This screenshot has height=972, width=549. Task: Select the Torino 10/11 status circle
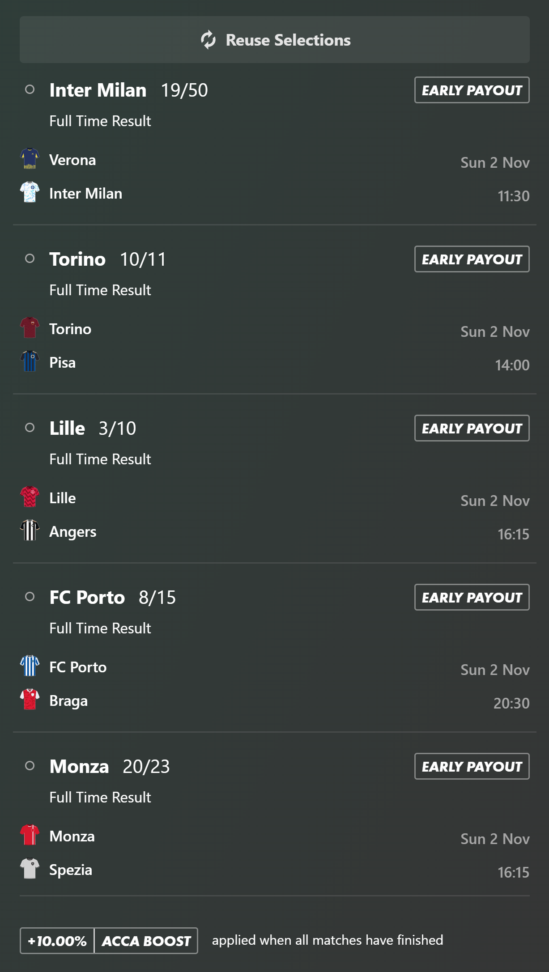click(30, 259)
